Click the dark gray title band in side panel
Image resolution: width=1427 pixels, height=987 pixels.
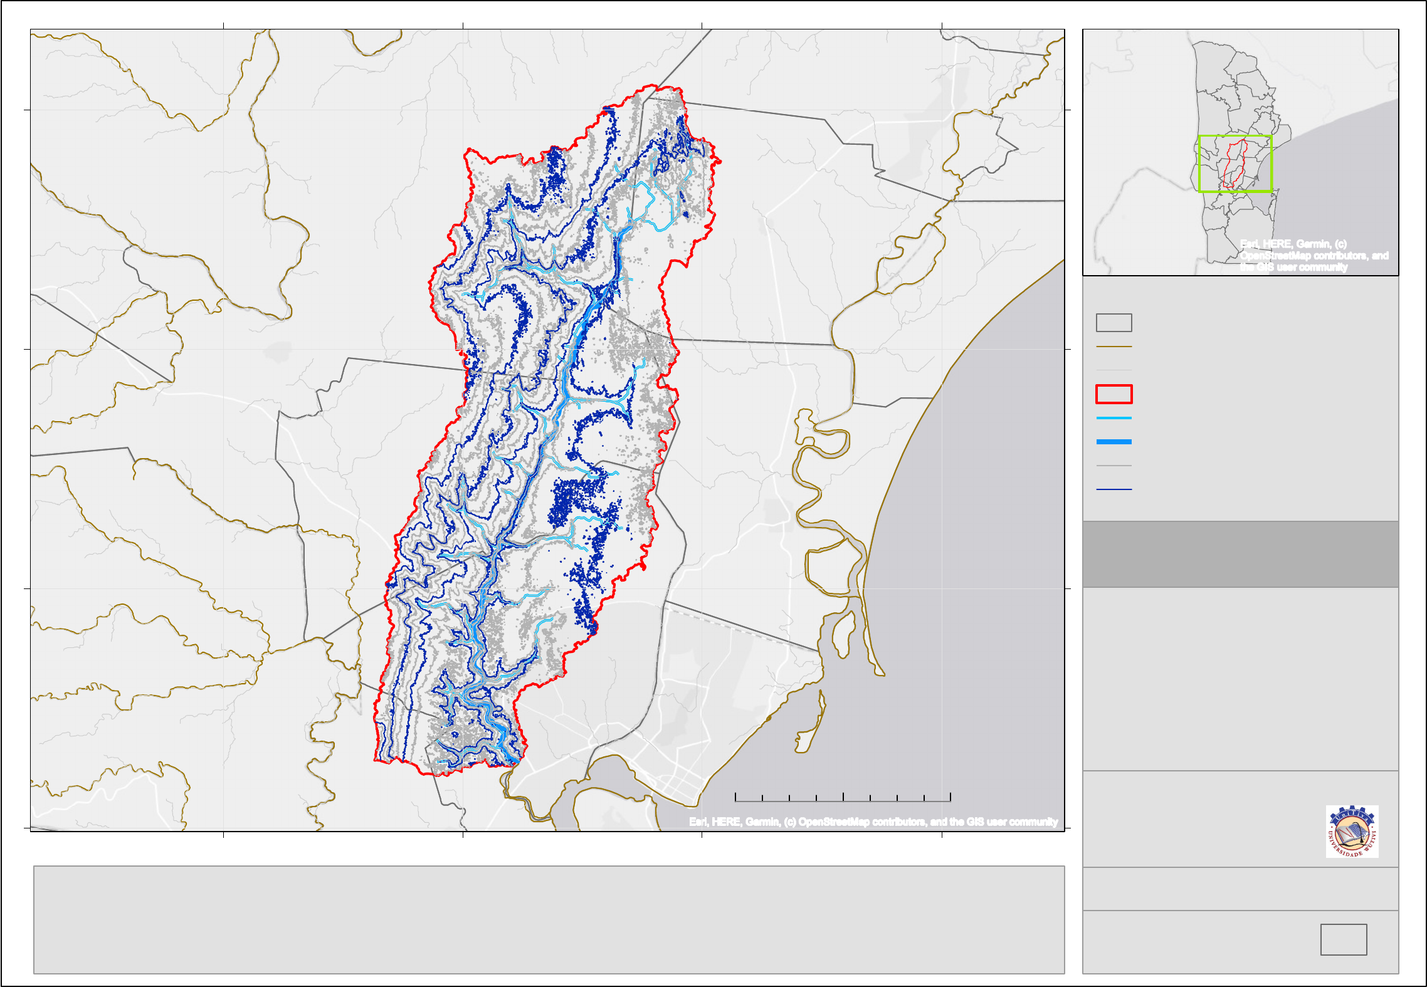tap(1240, 554)
